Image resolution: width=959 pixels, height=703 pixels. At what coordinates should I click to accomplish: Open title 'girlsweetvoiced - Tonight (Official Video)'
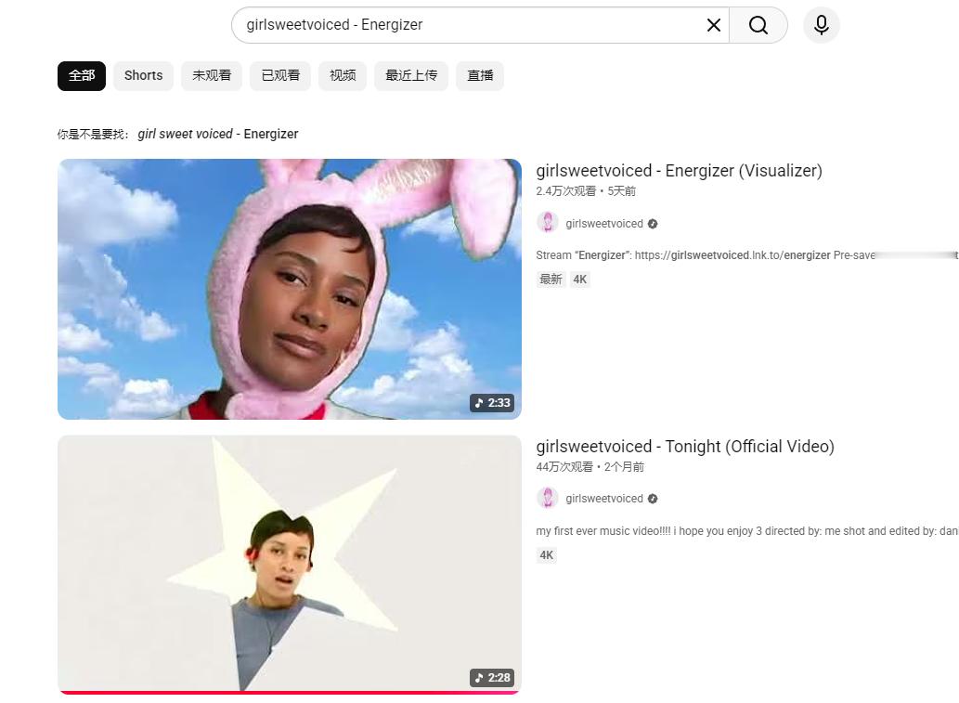685,447
